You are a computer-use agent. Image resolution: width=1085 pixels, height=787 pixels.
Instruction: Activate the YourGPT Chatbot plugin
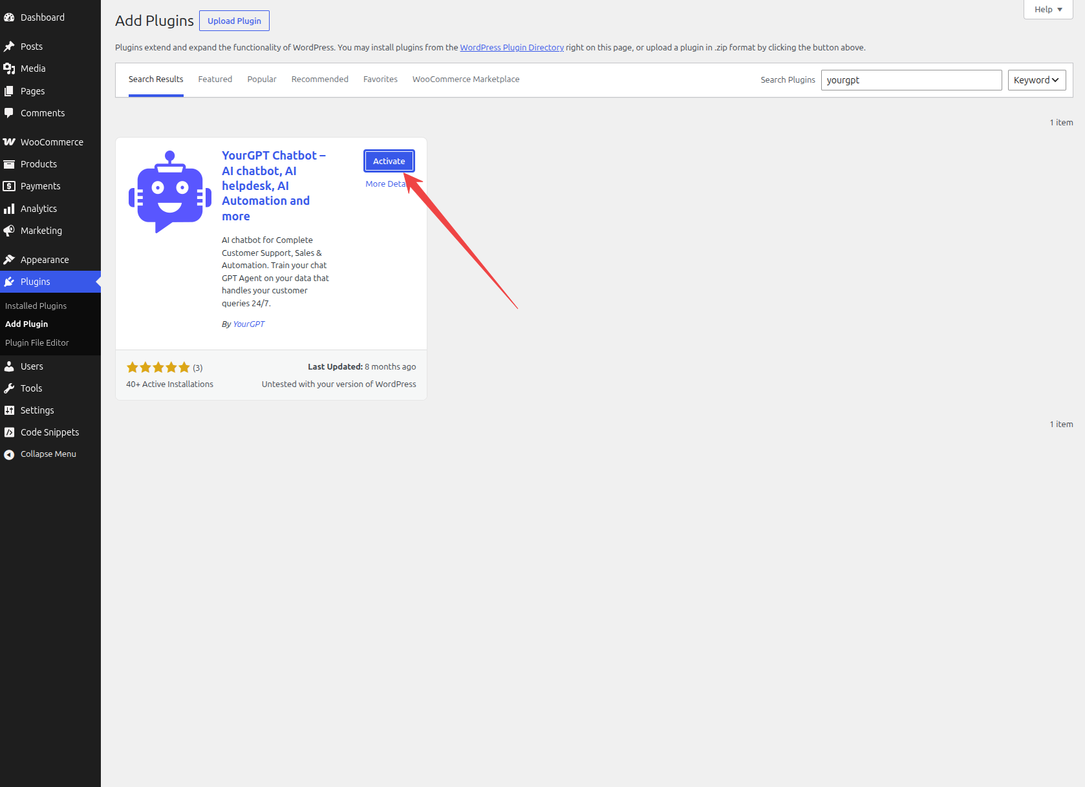[389, 161]
